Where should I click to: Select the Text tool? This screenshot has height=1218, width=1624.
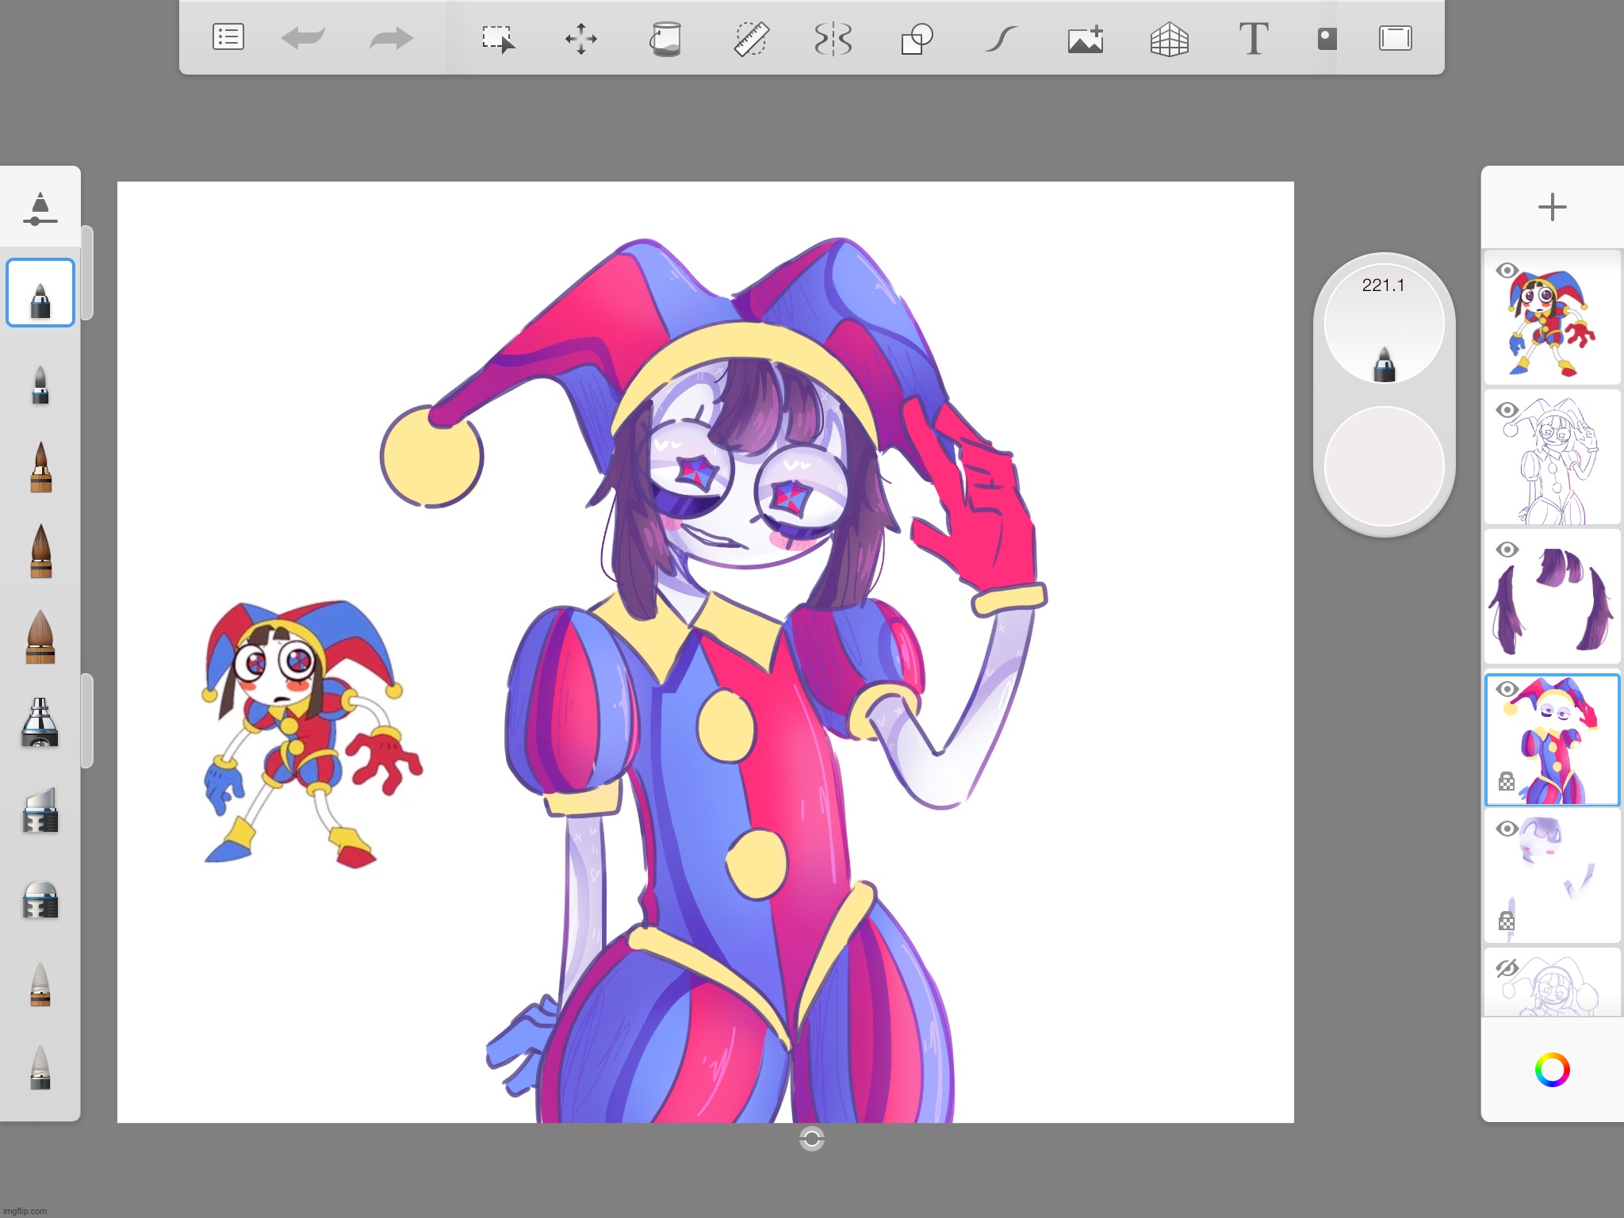[1254, 38]
